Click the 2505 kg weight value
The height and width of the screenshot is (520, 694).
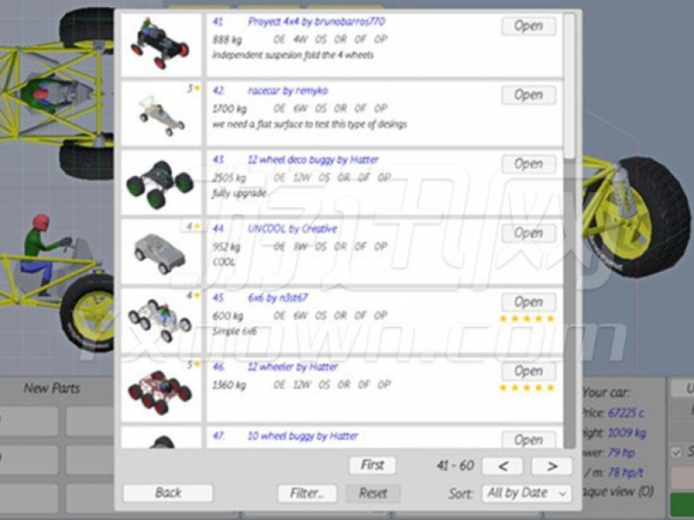[x=229, y=178]
